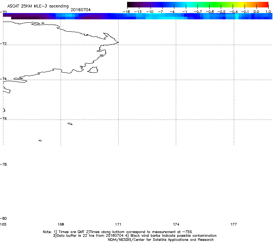Click the -7 color scale label
Screen dimensions: 275x242
pyautogui.click(x=161, y=12)
